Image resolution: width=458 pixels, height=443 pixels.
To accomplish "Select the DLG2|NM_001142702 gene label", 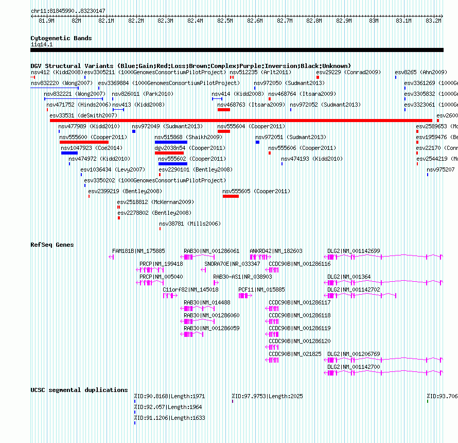I will (354, 289).
